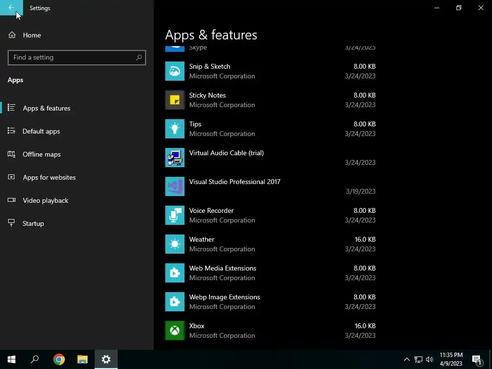Click the 16.0 KB size for Weather

tap(365, 239)
